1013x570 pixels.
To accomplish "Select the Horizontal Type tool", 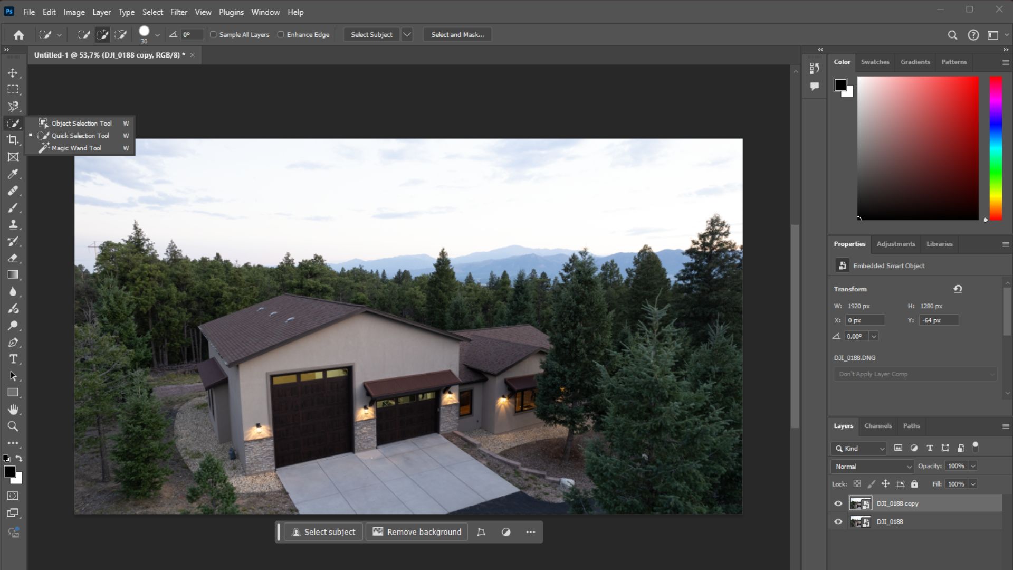I will click(13, 359).
